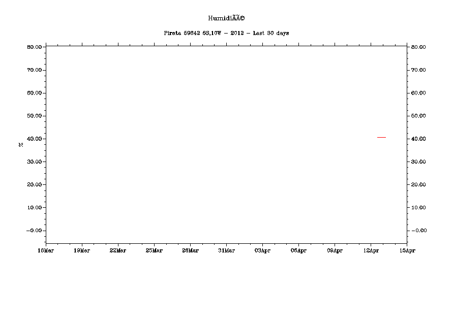The height and width of the screenshot is (320, 453).
Task: Click the chart title text Humidité
Action: (226, 18)
